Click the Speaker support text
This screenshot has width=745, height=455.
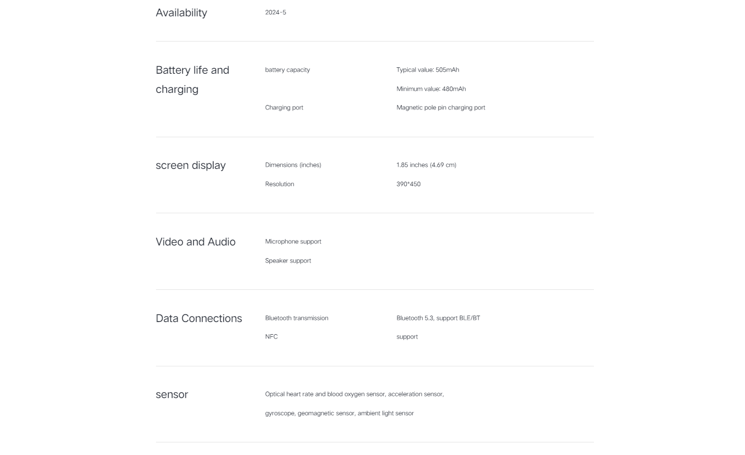(x=288, y=261)
